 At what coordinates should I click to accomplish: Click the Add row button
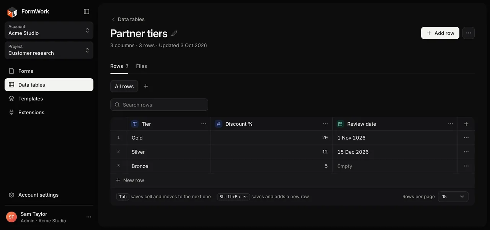tap(440, 33)
